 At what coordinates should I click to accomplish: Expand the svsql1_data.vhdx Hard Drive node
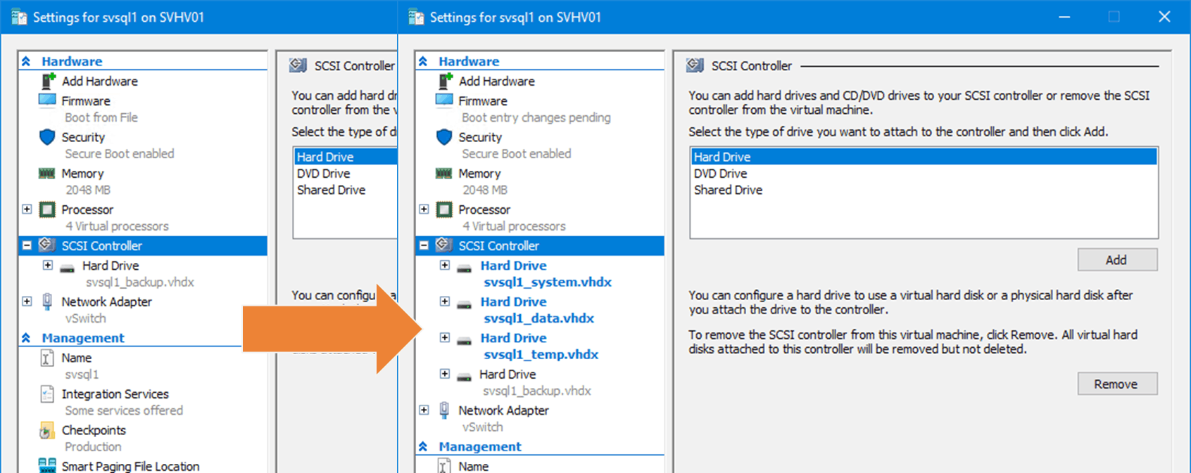tap(444, 301)
